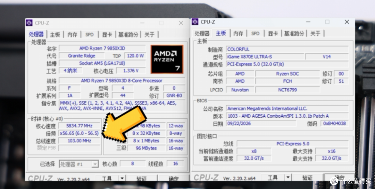
Task: Click the 120.0 W TDP value
Action: tap(135, 56)
